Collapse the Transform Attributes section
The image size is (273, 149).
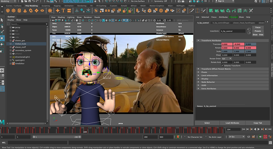pos(198,41)
